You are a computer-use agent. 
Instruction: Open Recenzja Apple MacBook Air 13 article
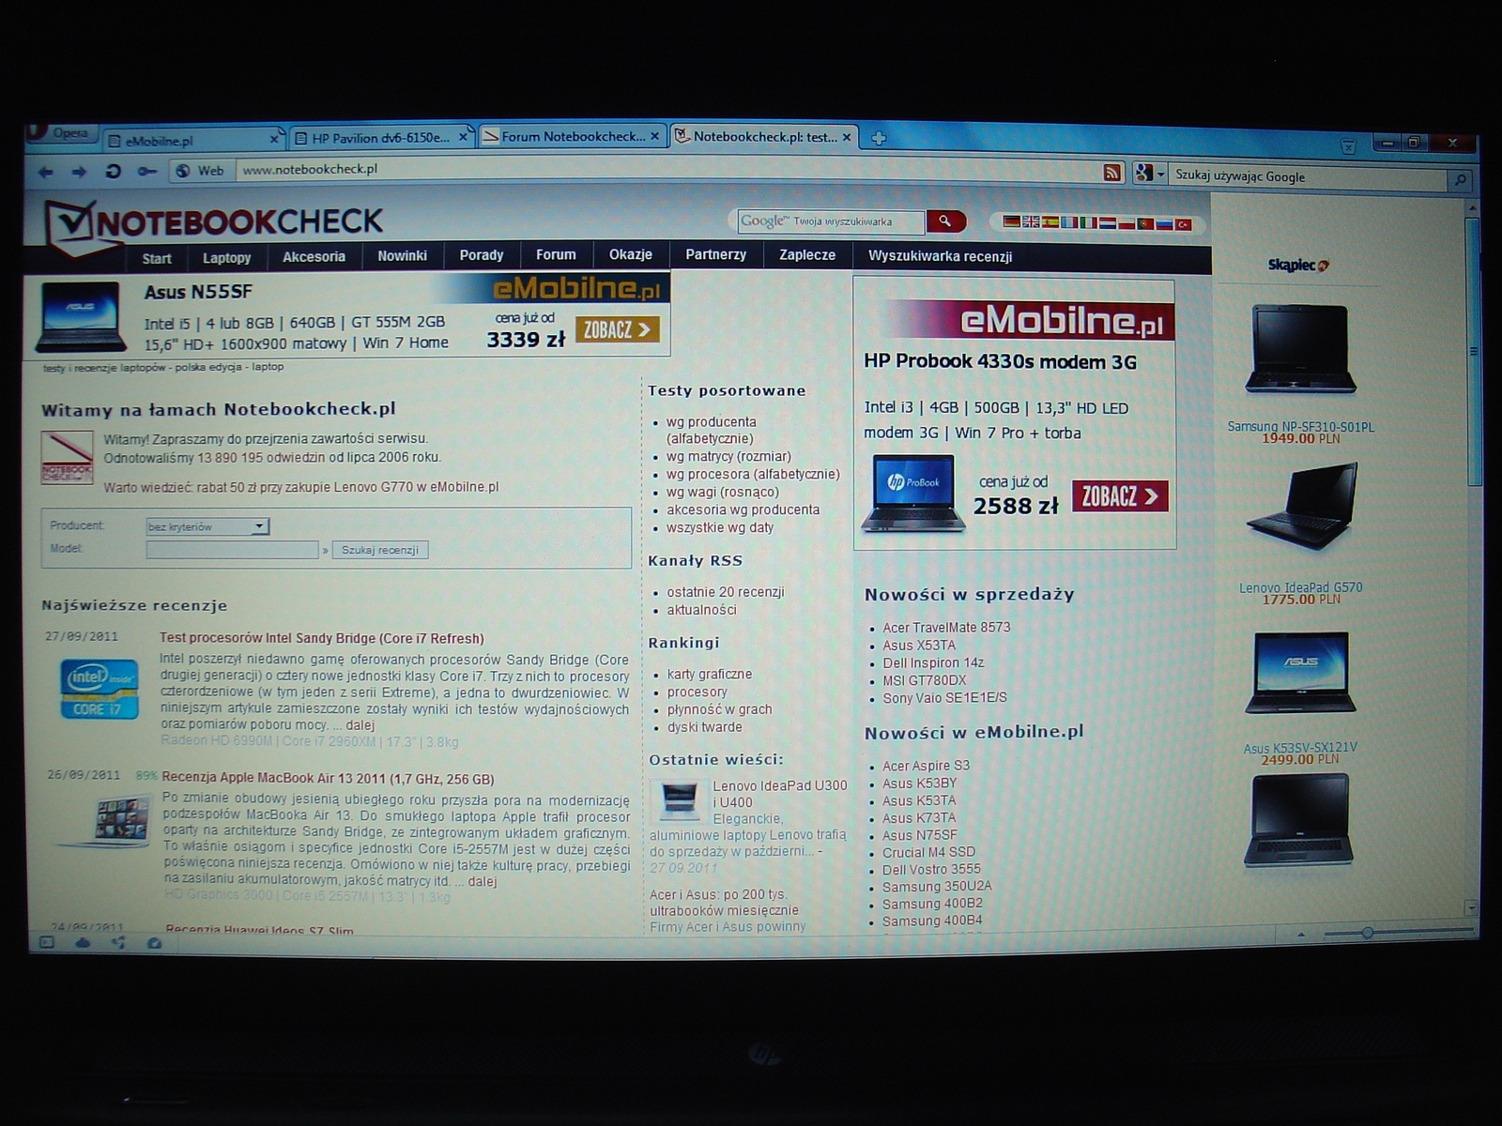(328, 779)
